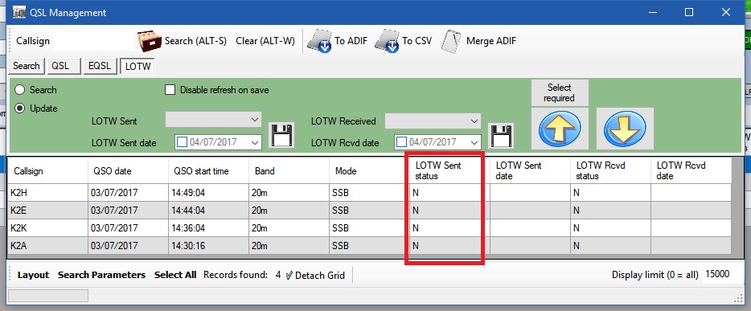Switch to the LOTW tab
751x311 pixels.
tap(137, 67)
